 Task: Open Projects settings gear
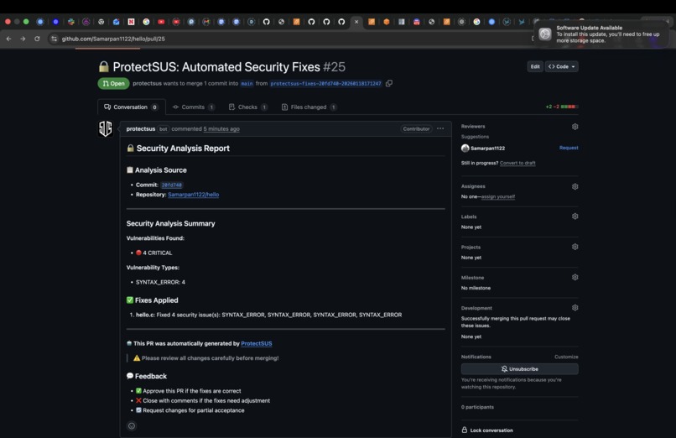[575, 247]
